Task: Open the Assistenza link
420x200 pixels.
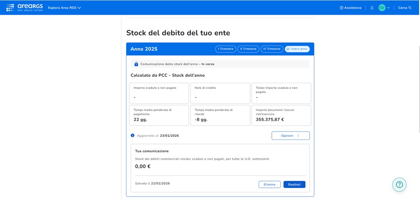Action: click(x=353, y=8)
